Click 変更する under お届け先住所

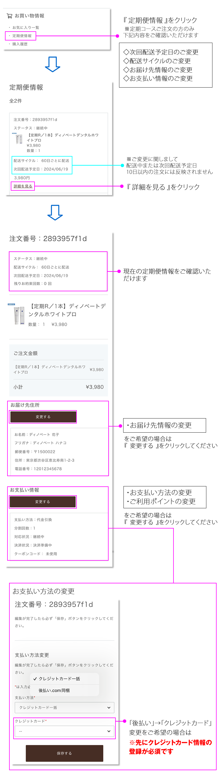[43, 417]
